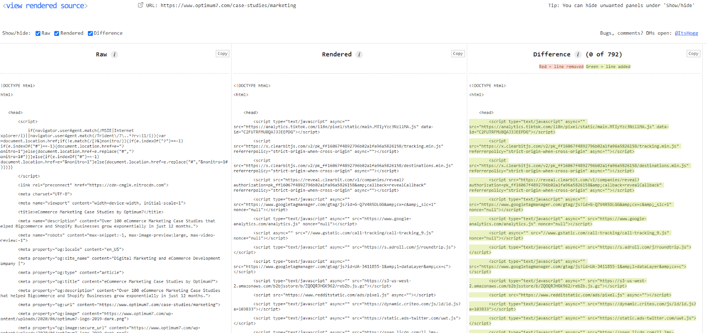Image resolution: width=707 pixels, height=333 pixels.
Task: Select the Rendered panel heading
Action: tap(337, 54)
